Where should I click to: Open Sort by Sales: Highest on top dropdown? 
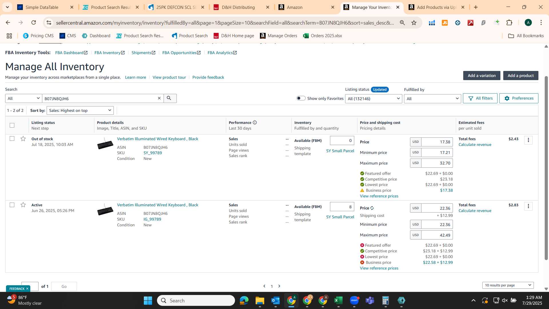(80, 110)
